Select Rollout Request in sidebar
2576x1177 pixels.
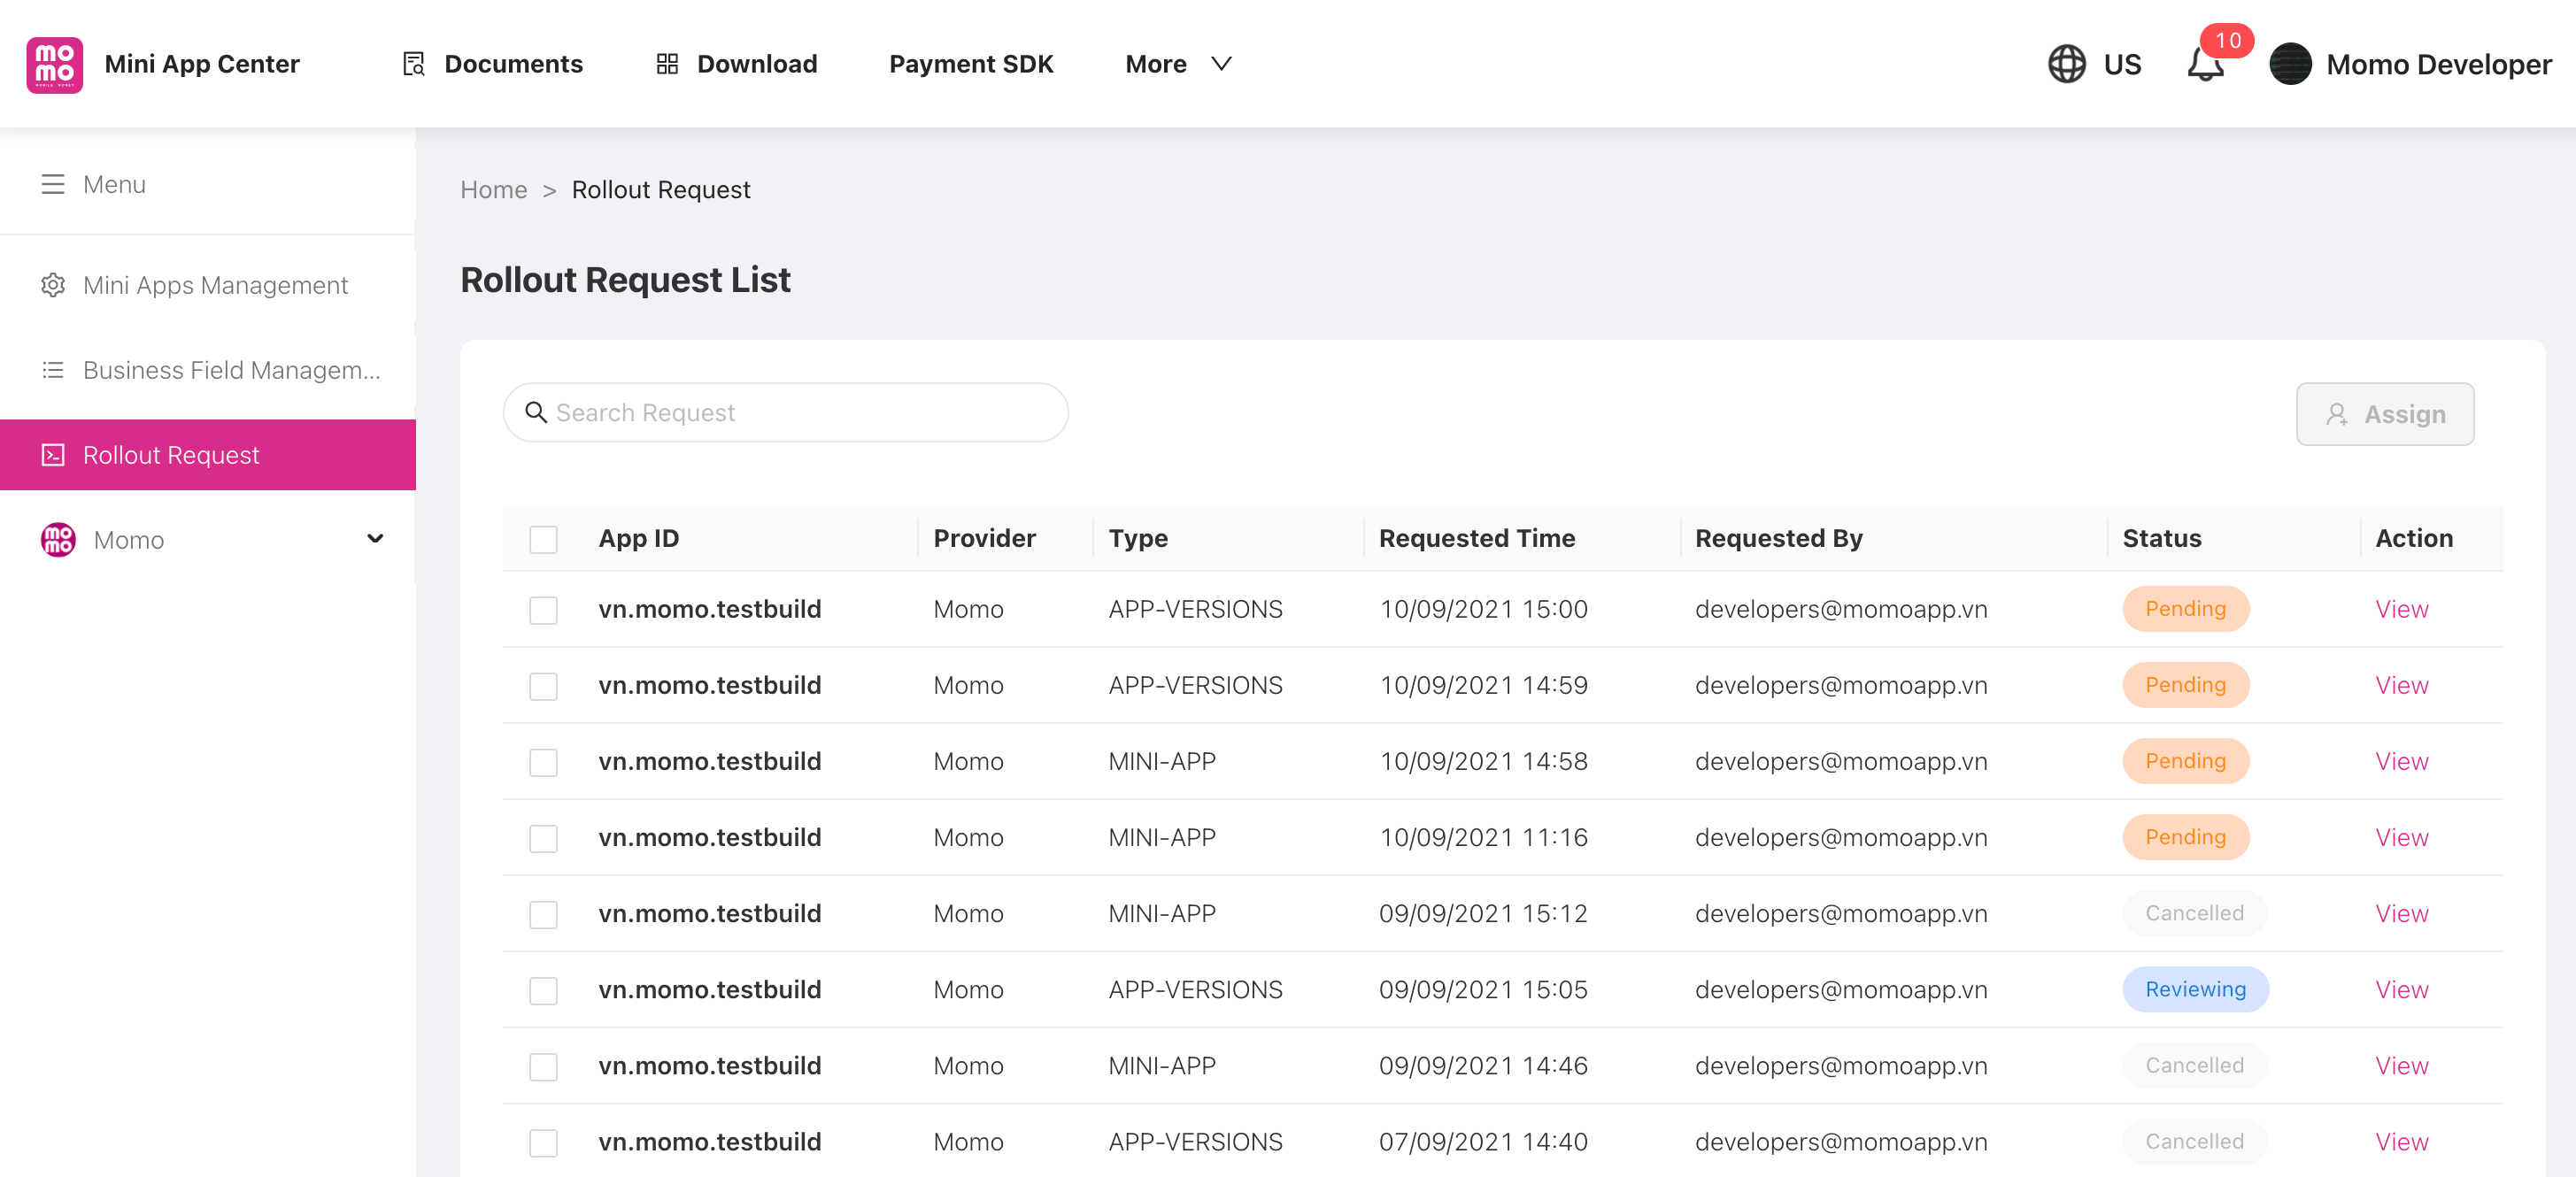click(208, 455)
